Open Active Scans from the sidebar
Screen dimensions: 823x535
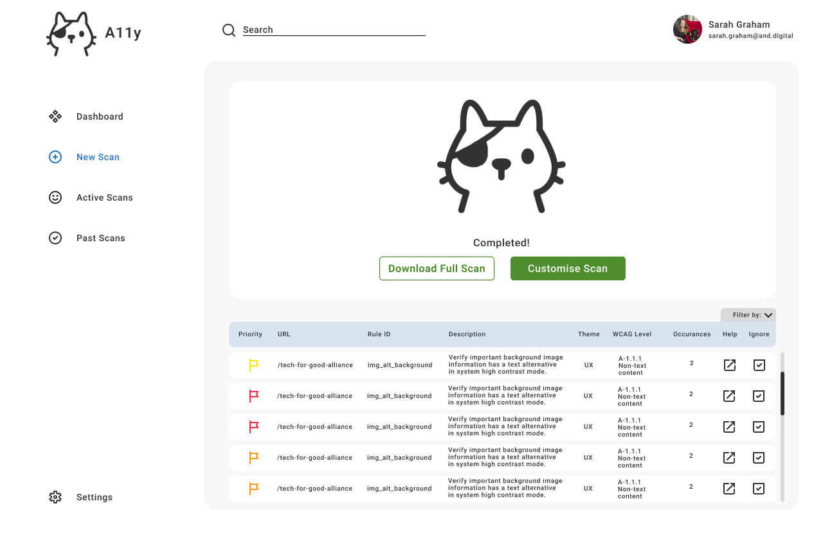(104, 197)
